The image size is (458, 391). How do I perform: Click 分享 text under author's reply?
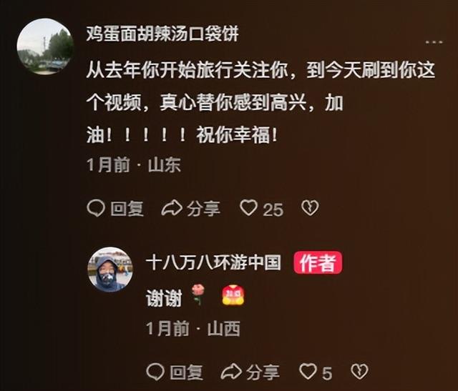263,372
